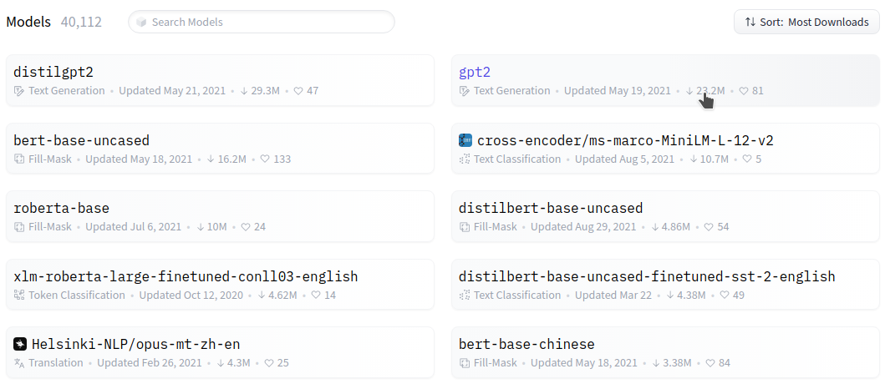The image size is (885, 384).
Task: Open the Sort: Most Downloads dropdown
Action: click(806, 22)
